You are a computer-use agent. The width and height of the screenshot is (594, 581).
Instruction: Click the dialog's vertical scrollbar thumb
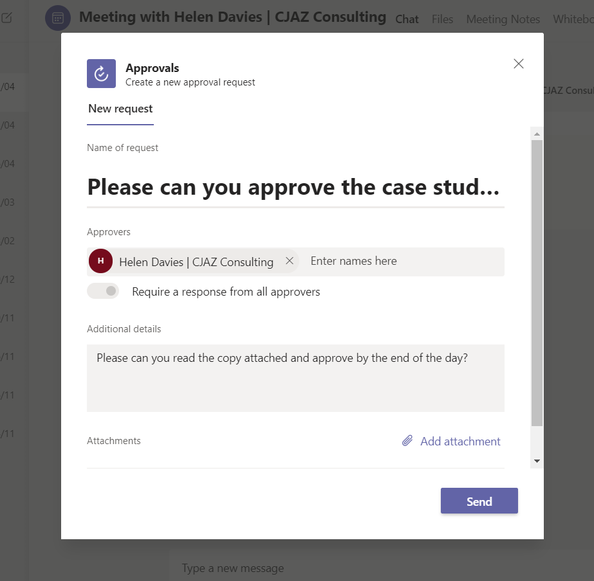[x=537, y=283]
